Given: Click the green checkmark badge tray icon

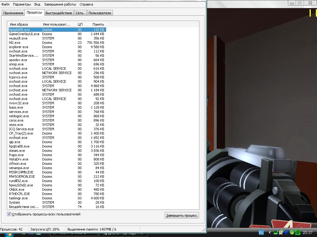Looking at the screenshot, I should [x=281, y=232].
